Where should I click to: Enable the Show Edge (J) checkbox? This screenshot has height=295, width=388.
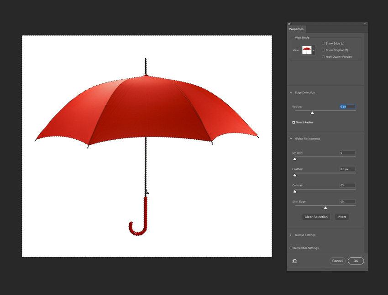tap(323, 44)
